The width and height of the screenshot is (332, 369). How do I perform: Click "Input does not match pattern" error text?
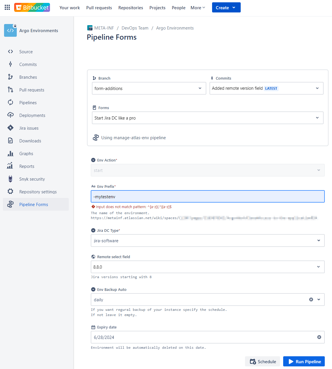[x=134, y=207]
